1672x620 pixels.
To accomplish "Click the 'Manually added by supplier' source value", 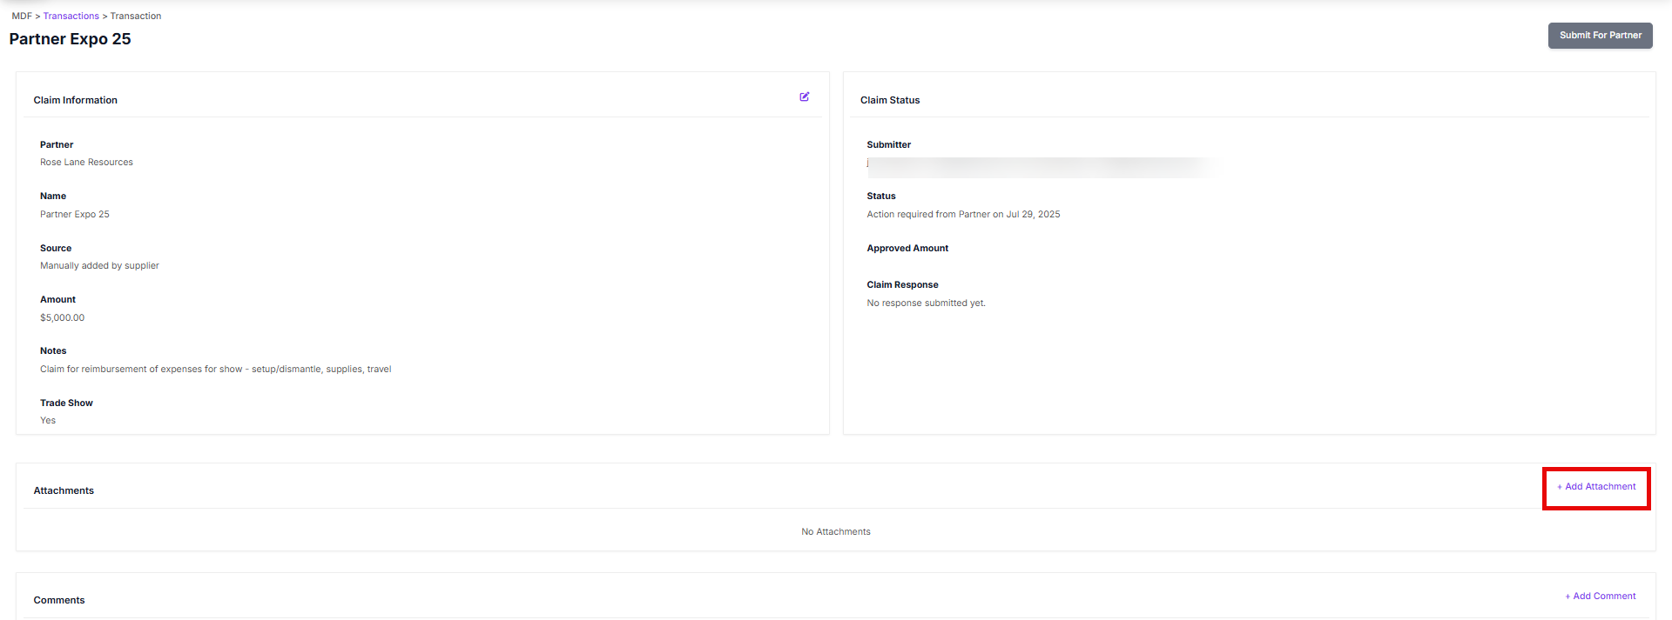I will [99, 266].
